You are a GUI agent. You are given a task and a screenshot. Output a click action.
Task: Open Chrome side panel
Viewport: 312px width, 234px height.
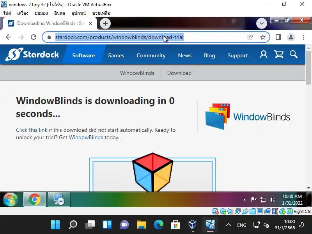pos(278,37)
